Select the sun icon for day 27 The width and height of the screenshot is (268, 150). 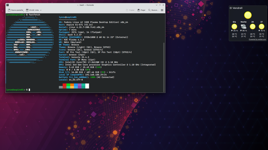[x=261, y=27]
